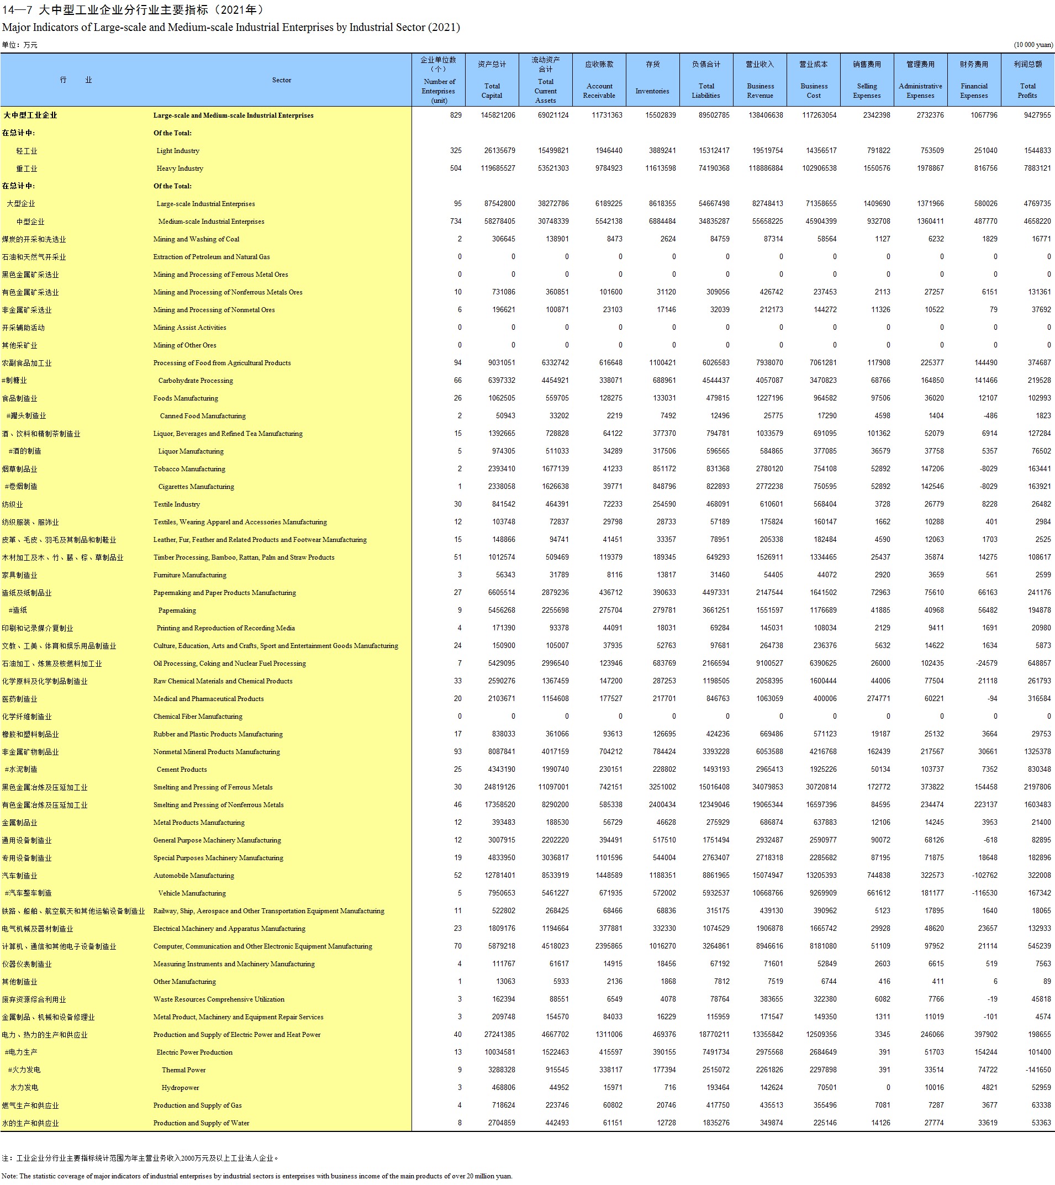Screen dimensions: 1055x1185
Task: Click the 'Electric Power Production' label
Action: point(194,1053)
